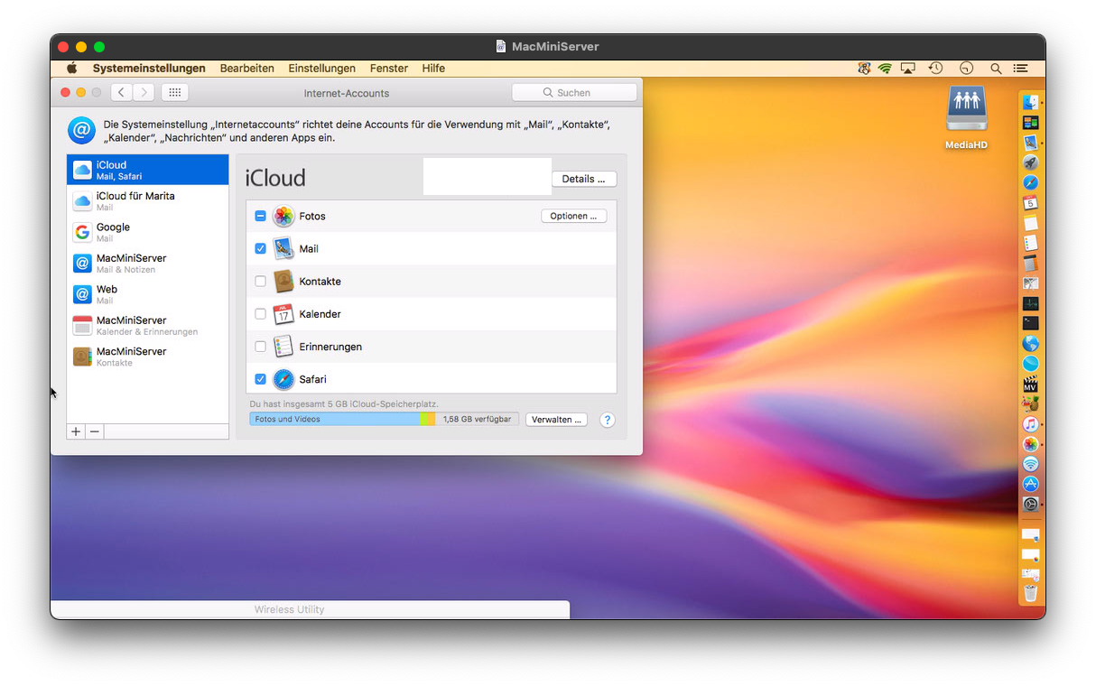
Task: Open the AirPlay display menu
Action: [908, 69]
